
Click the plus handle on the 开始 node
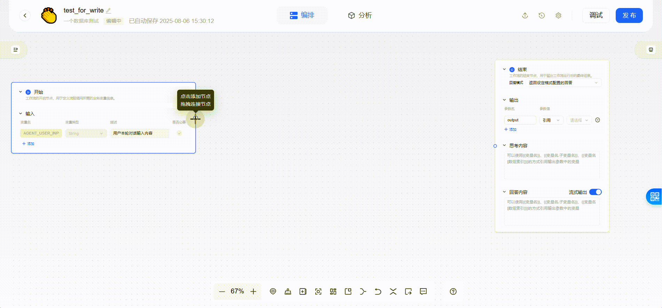pyautogui.click(x=195, y=119)
